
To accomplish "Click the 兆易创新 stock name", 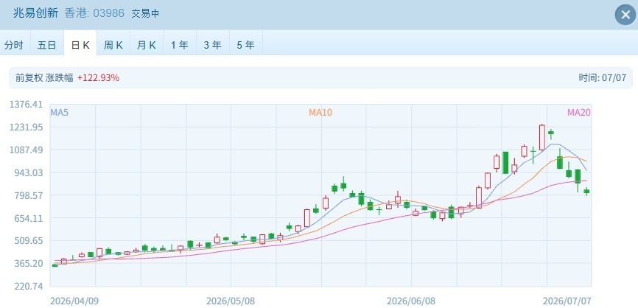I will click(37, 13).
